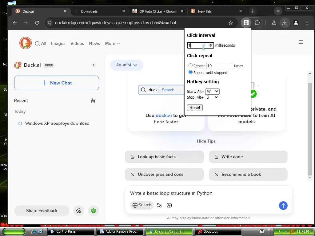This screenshot has height=236, width=315.
Task: Open chat customization sliders icon
Action: (x=159, y=205)
